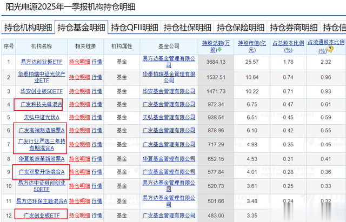Click 持仓明细 for 易方达创业板ETF
This screenshot has width=346, height=222.
[79, 62]
